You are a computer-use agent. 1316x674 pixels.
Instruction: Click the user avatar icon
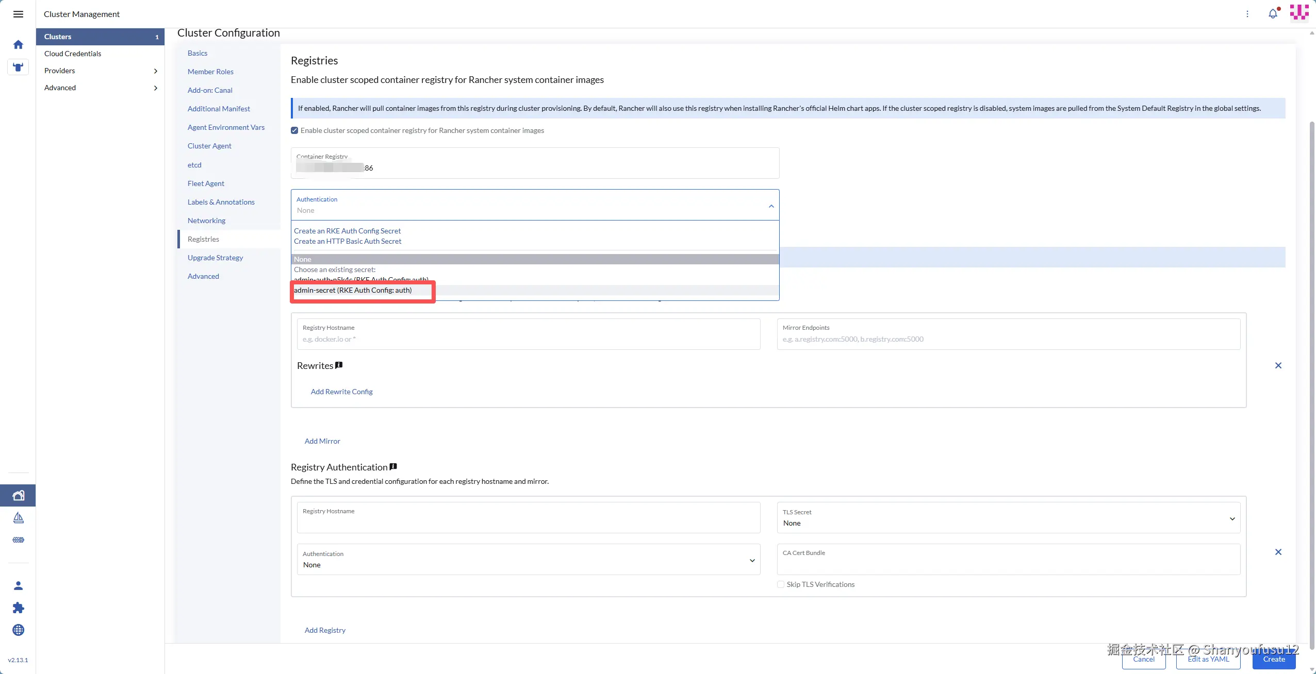coord(1299,12)
